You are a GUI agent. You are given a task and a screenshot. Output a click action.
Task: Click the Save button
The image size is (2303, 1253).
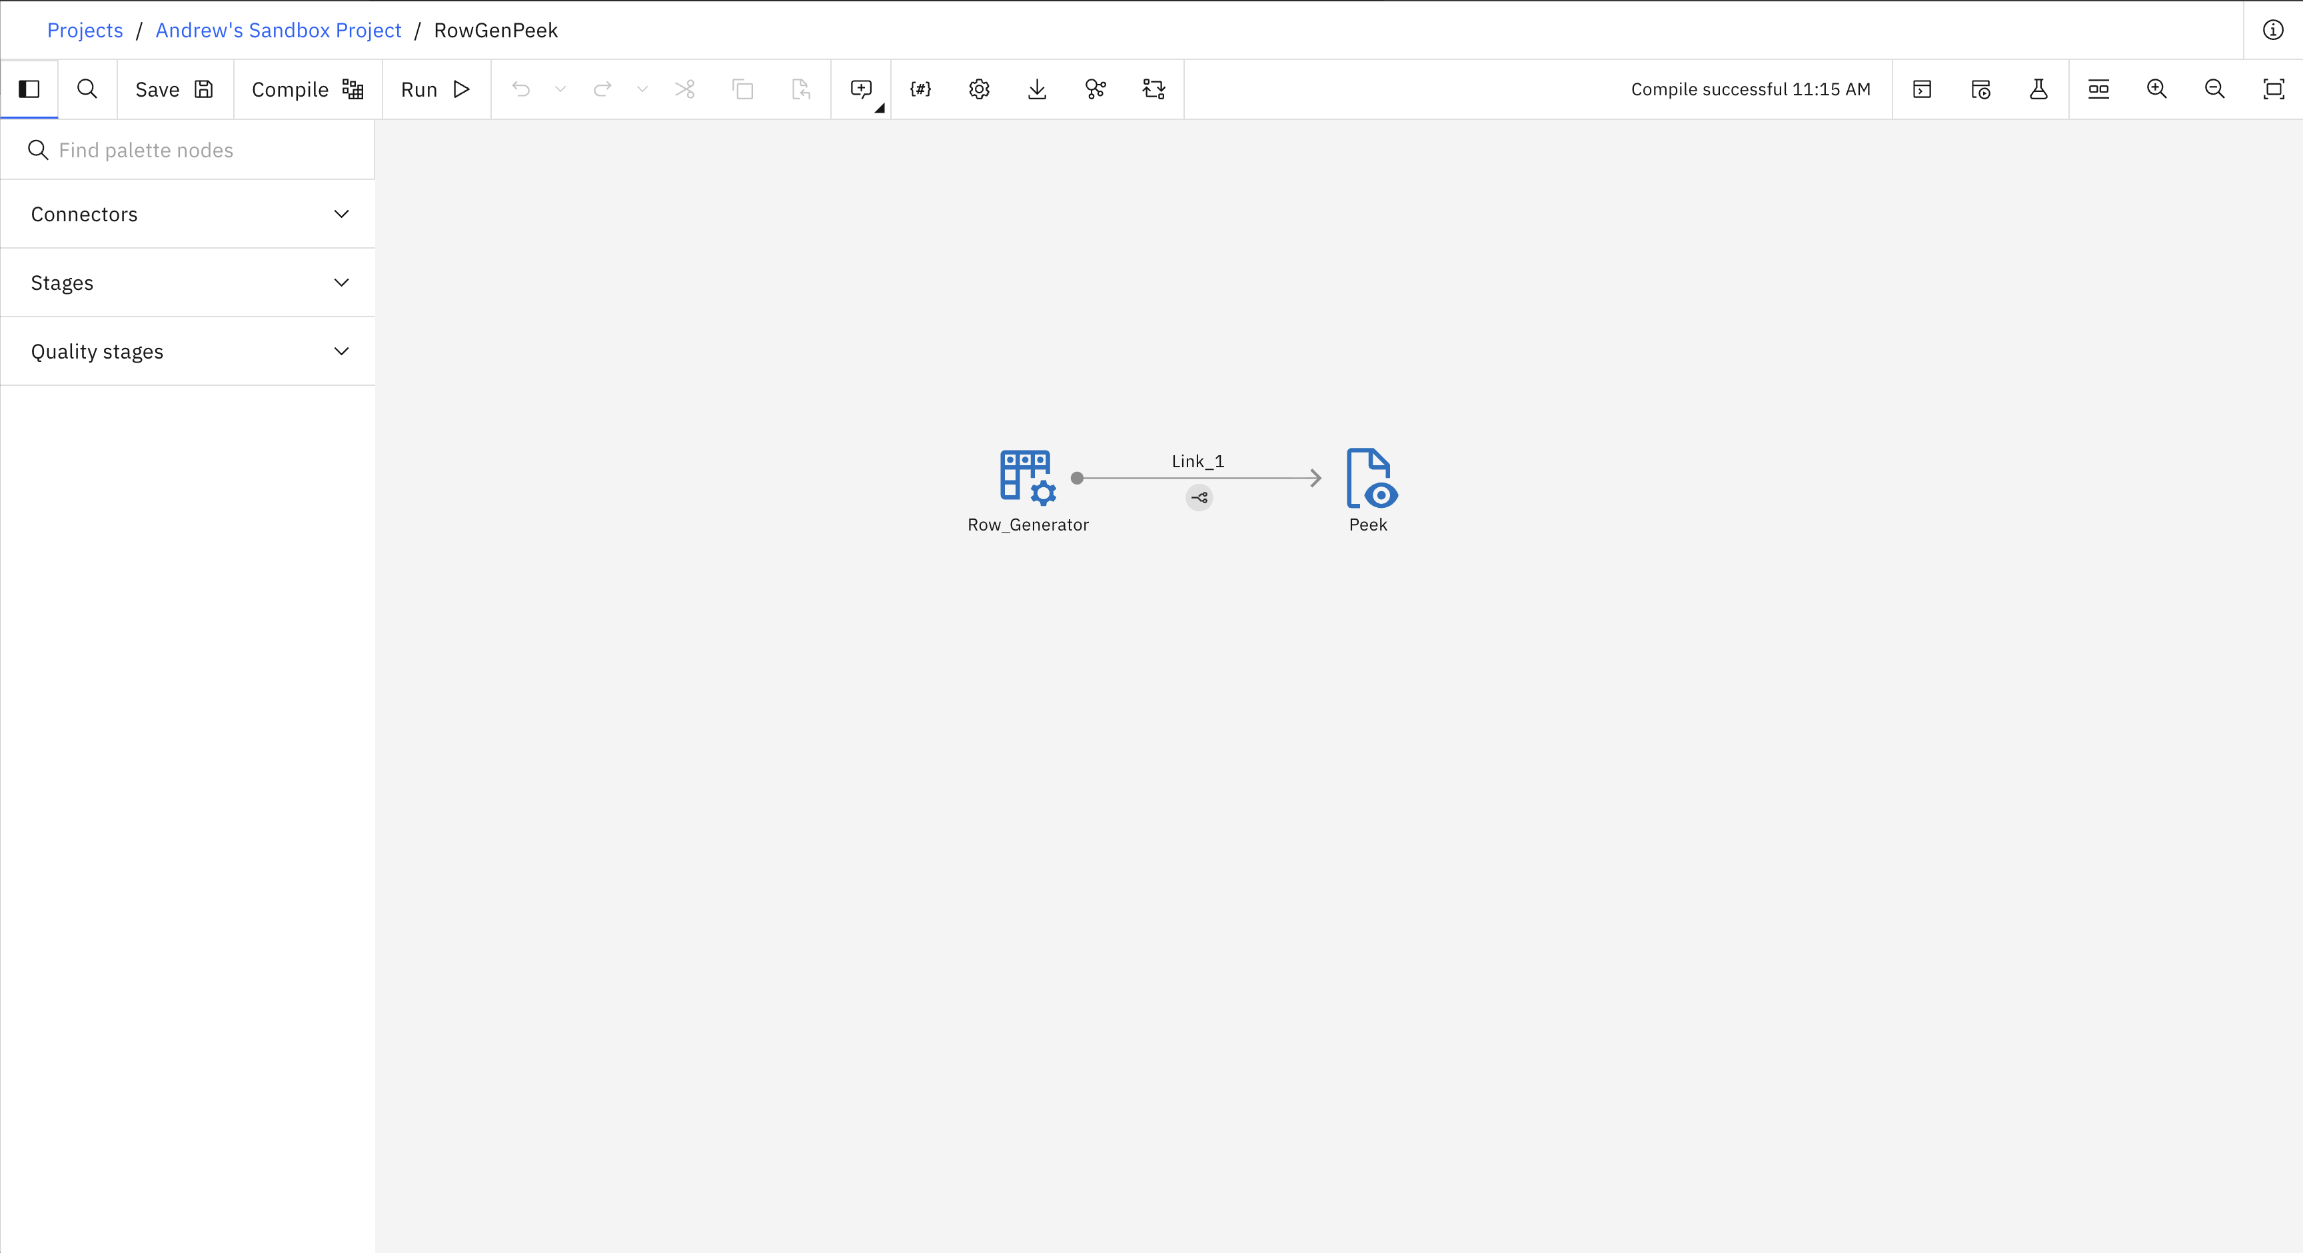tap(175, 89)
